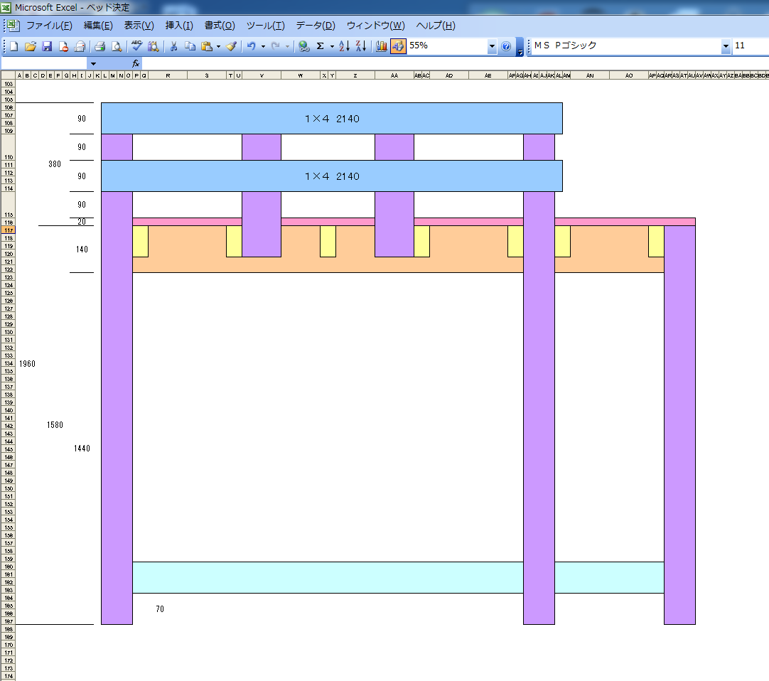Screen dimensions: 769x681
Task: Click inside the Name Box field
Action: pos(44,64)
